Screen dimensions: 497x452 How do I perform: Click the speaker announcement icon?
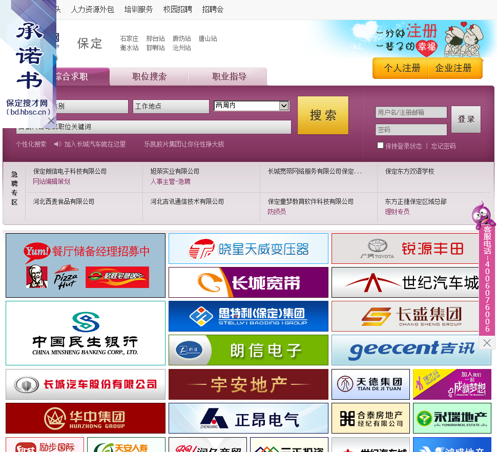coord(57,144)
